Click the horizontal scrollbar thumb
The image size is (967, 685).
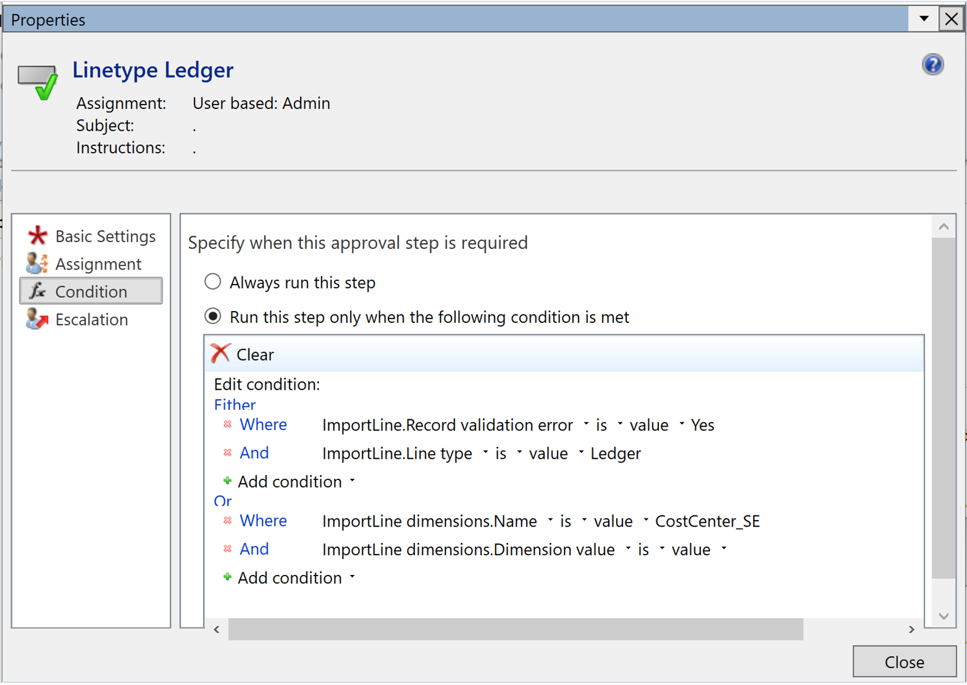[x=516, y=629]
